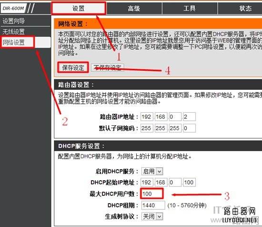
Task: Open the 工具 tab
Action: point(190,8)
